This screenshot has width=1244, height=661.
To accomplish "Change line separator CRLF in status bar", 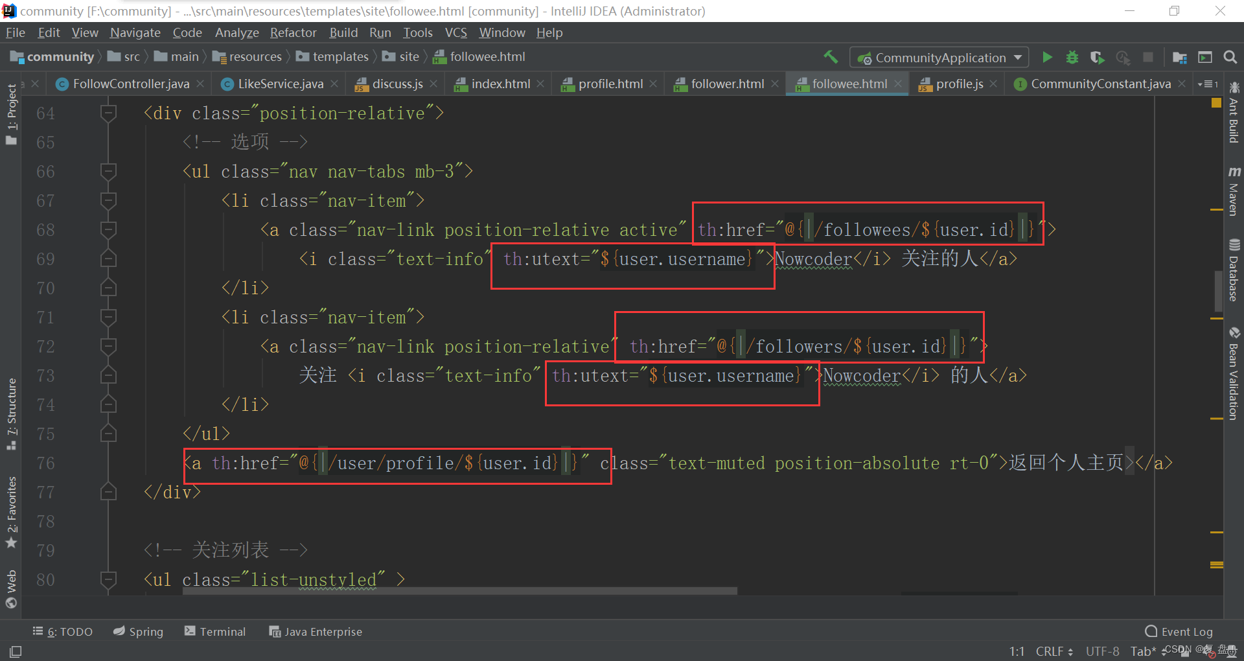I will [1054, 651].
